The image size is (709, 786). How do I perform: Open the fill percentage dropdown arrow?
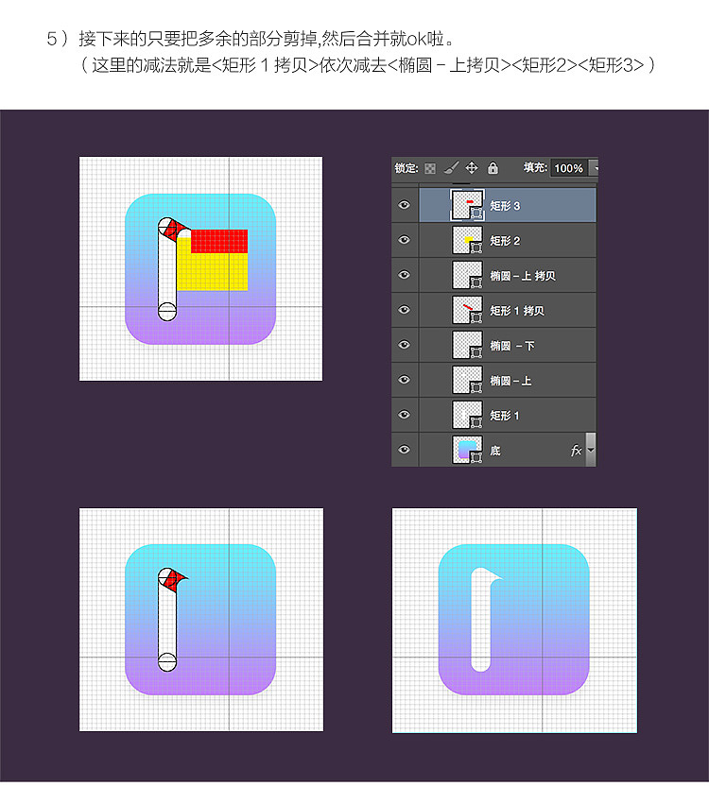594,168
